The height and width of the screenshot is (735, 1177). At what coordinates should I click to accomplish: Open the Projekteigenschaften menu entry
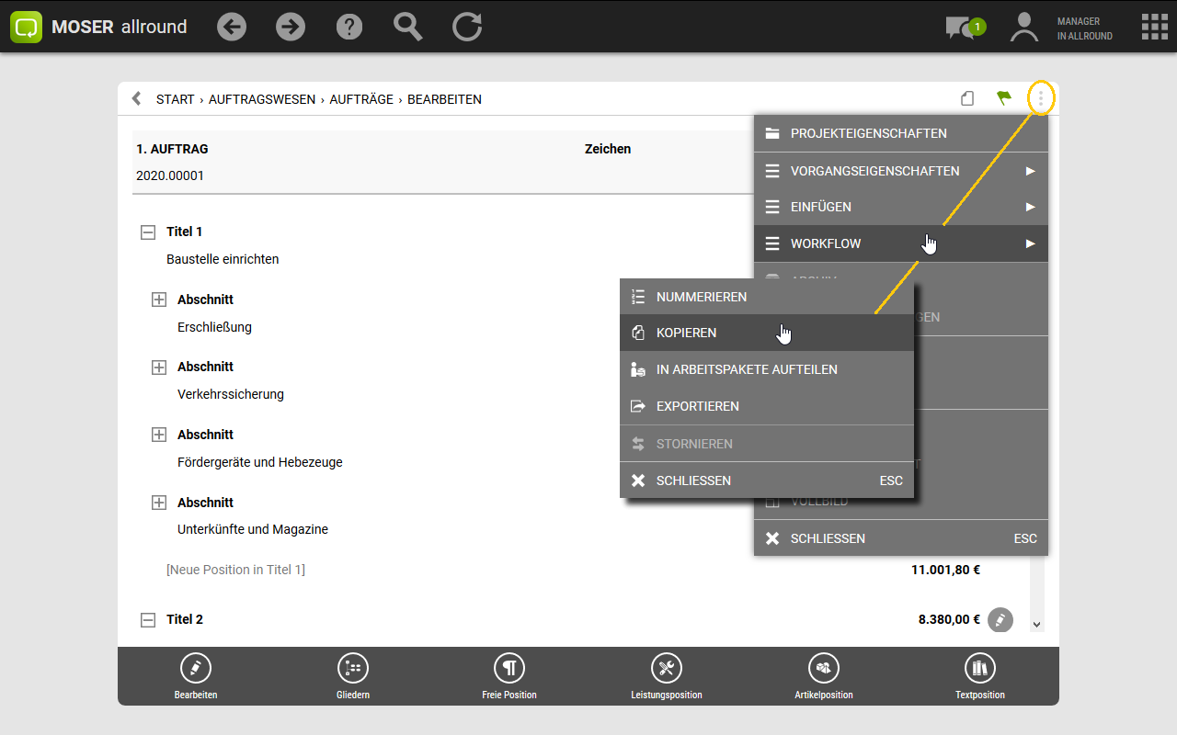coord(868,133)
